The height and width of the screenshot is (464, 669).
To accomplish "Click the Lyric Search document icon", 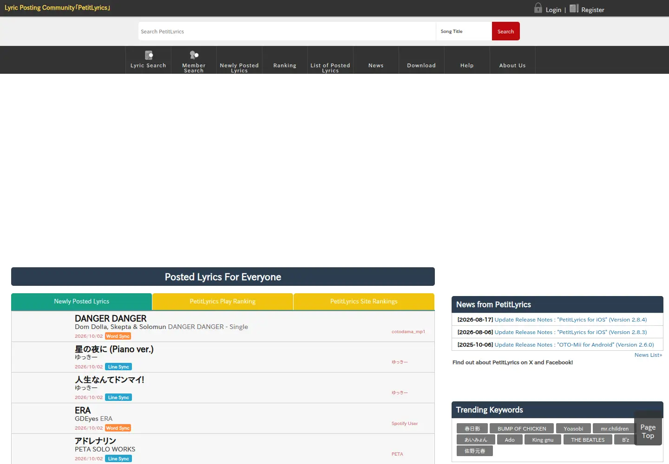I will pos(149,55).
